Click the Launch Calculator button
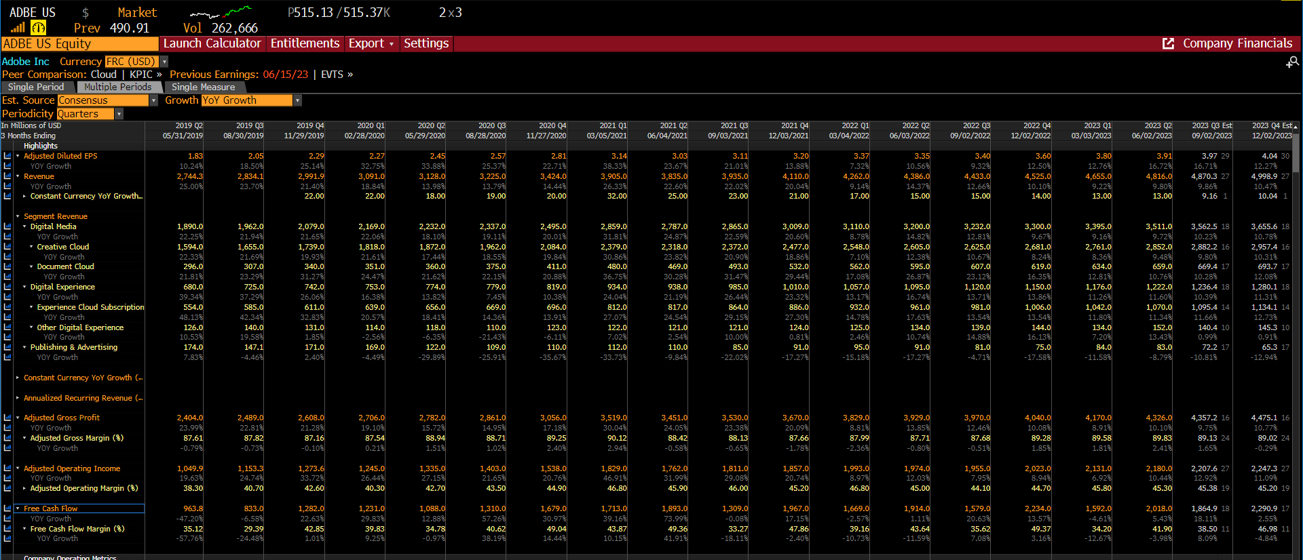Screen dimensions: 1303x560 pyautogui.click(x=212, y=43)
